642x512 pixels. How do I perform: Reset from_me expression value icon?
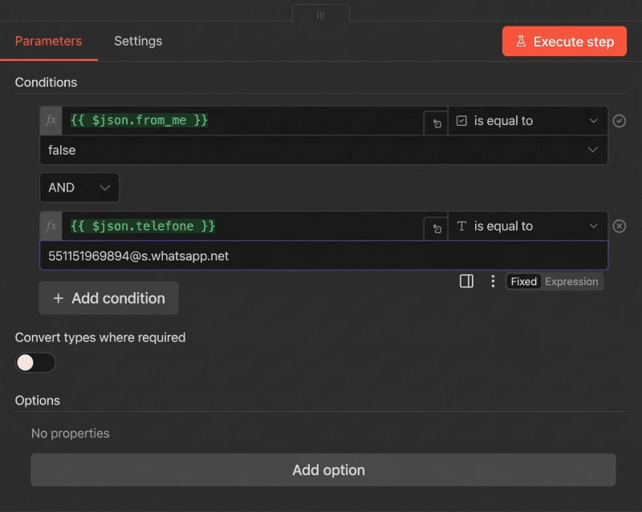pos(437,123)
